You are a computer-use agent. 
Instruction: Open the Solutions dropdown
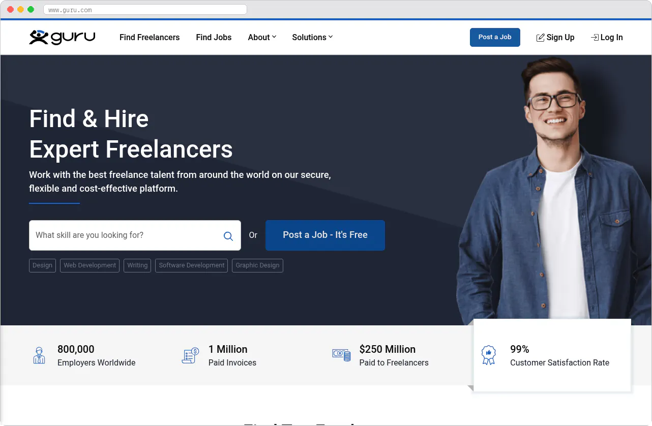pyautogui.click(x=312, y=37)
